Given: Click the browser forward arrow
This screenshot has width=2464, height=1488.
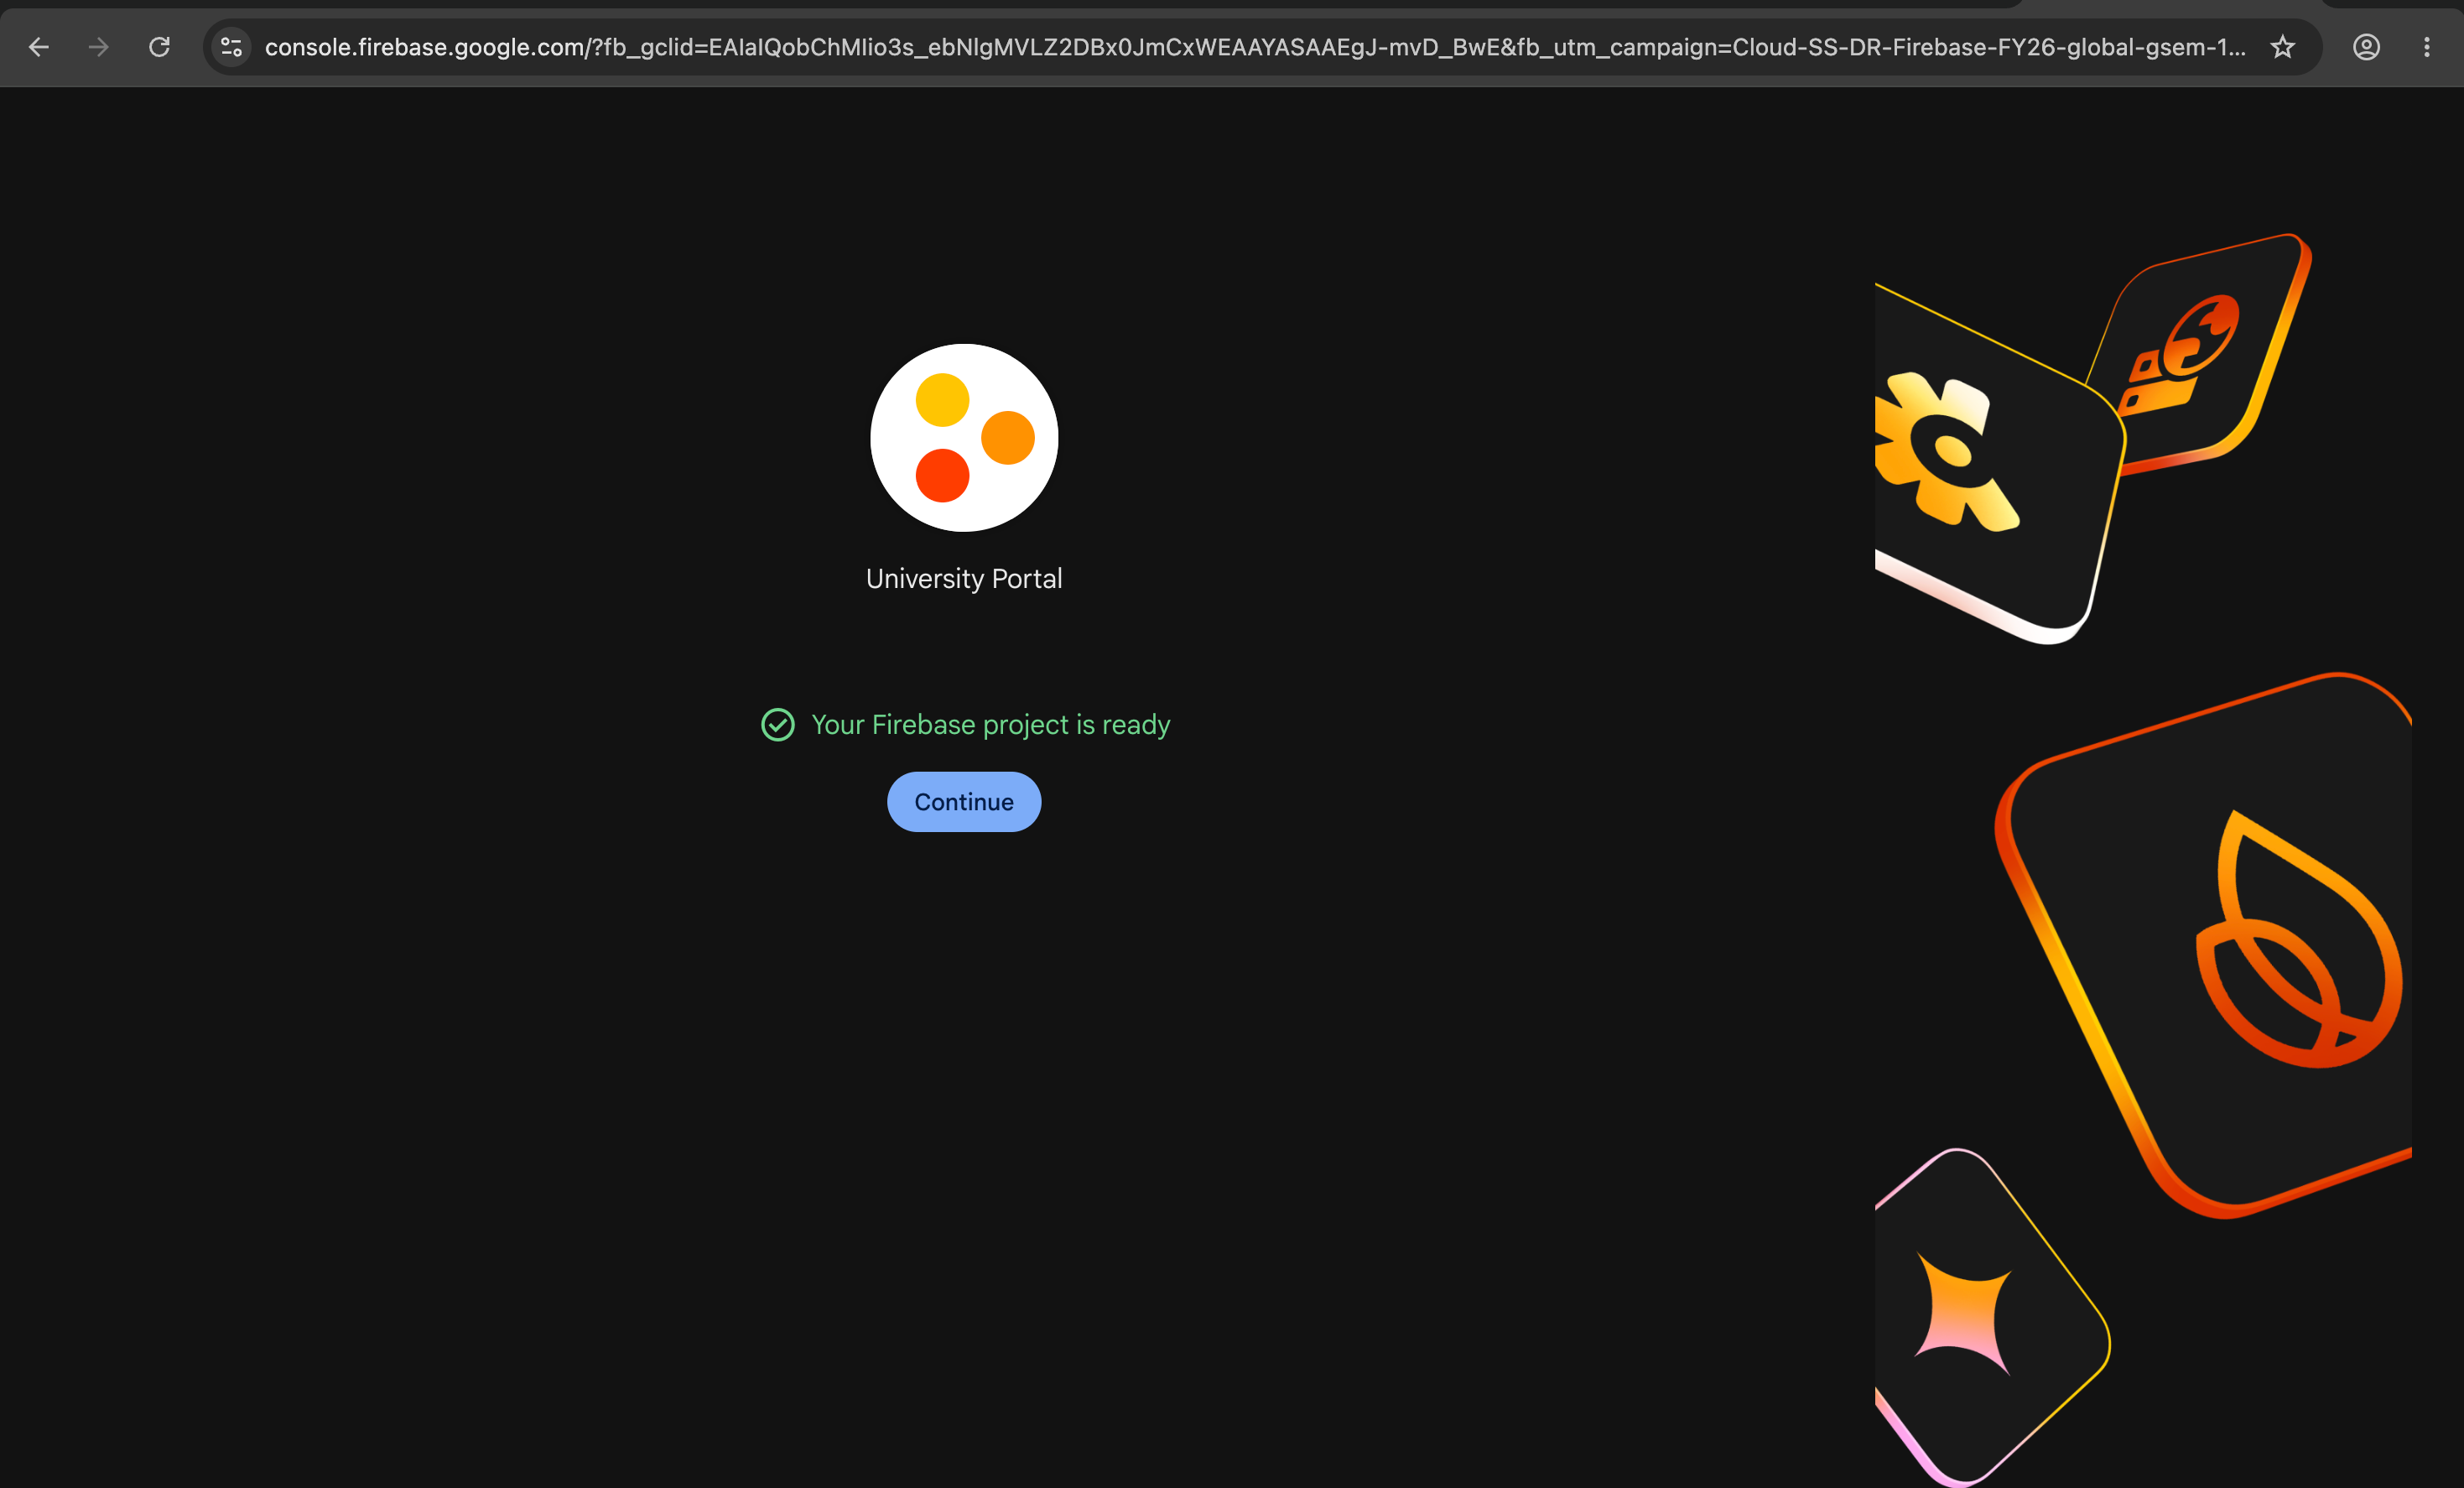Looking at the screenshot, I should click(x=98, y=47).
